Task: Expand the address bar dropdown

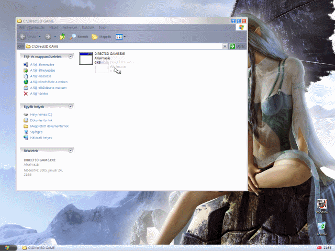Action: coord(225,46)
